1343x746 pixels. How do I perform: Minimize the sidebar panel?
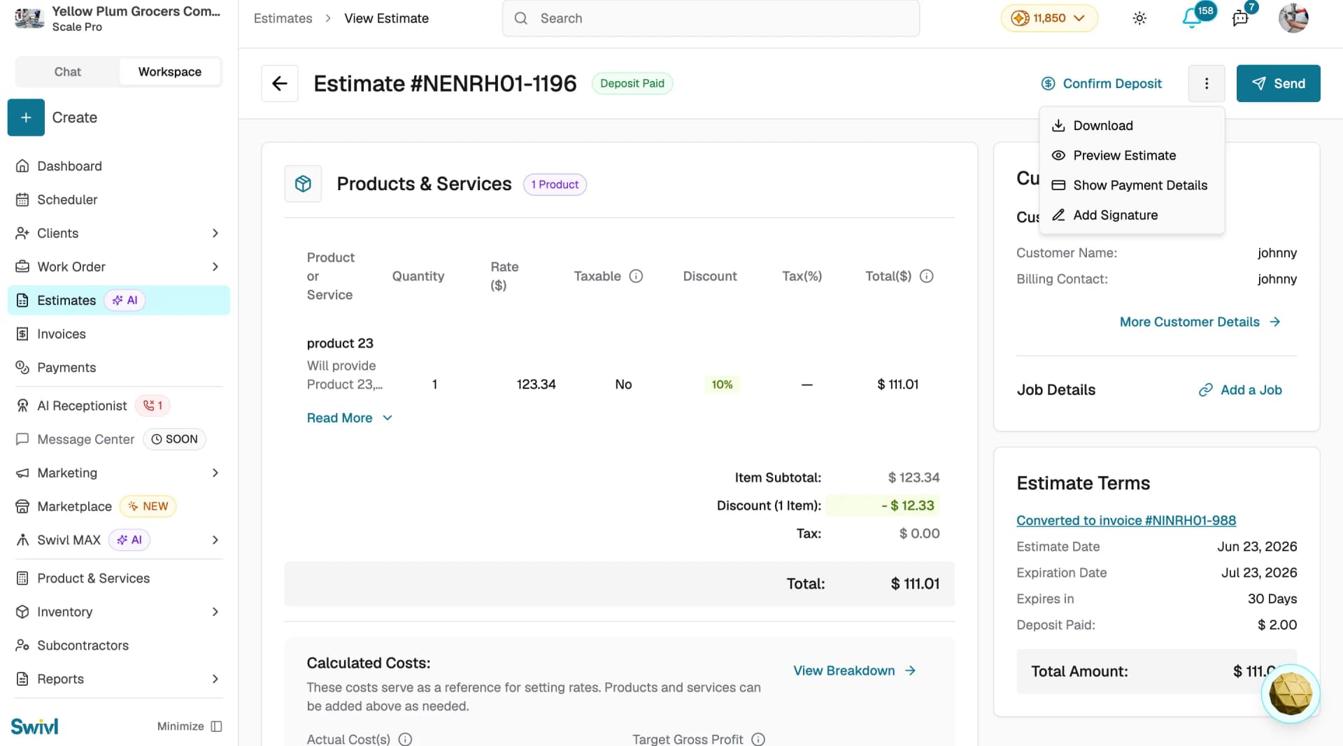pyautogui.click(x=190, y=726)
